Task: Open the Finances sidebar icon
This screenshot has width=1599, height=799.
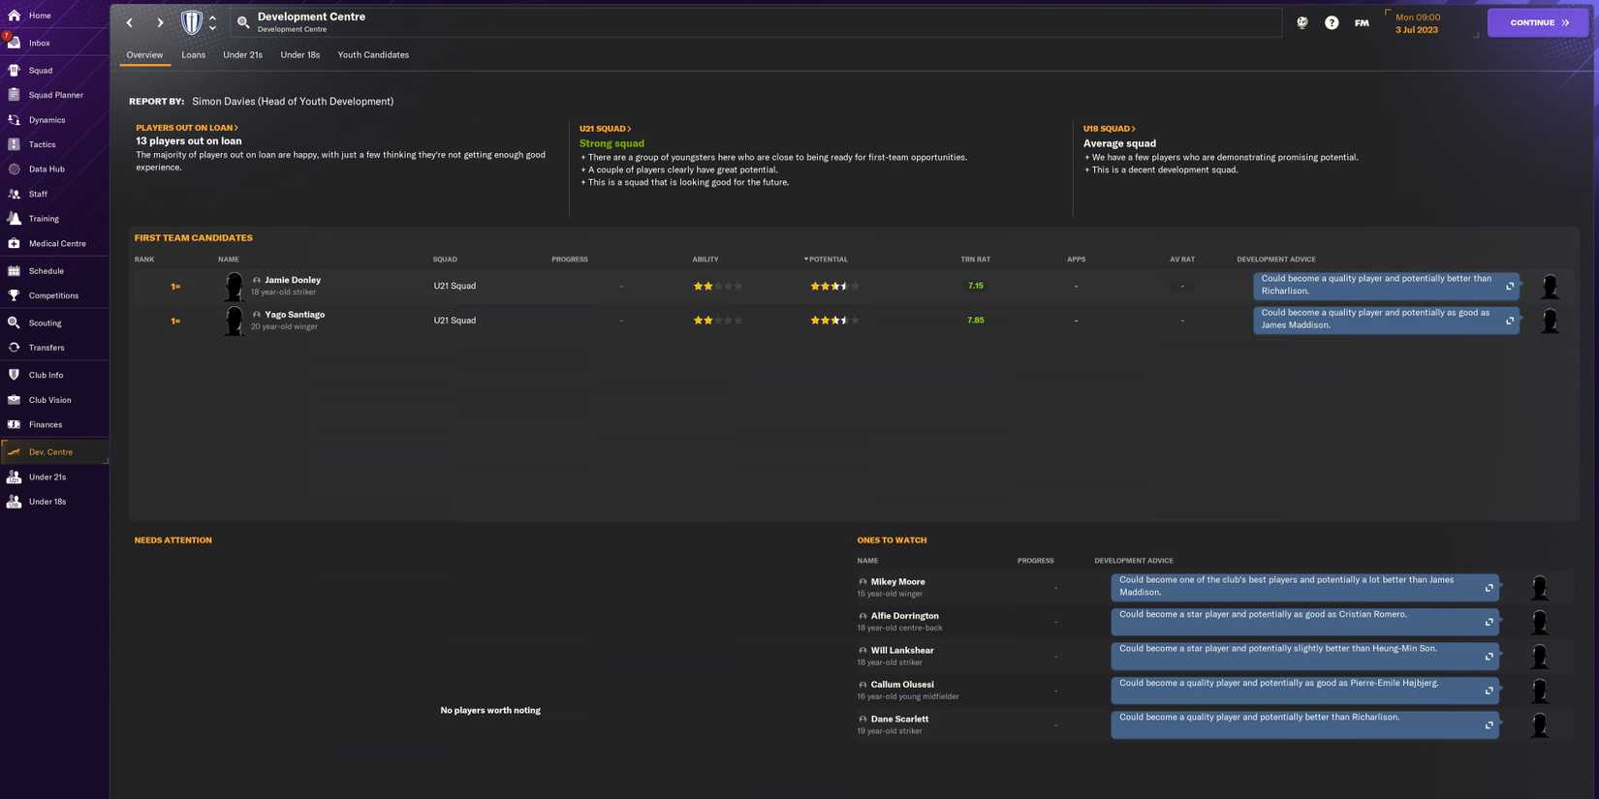Action: click(15, 425)
